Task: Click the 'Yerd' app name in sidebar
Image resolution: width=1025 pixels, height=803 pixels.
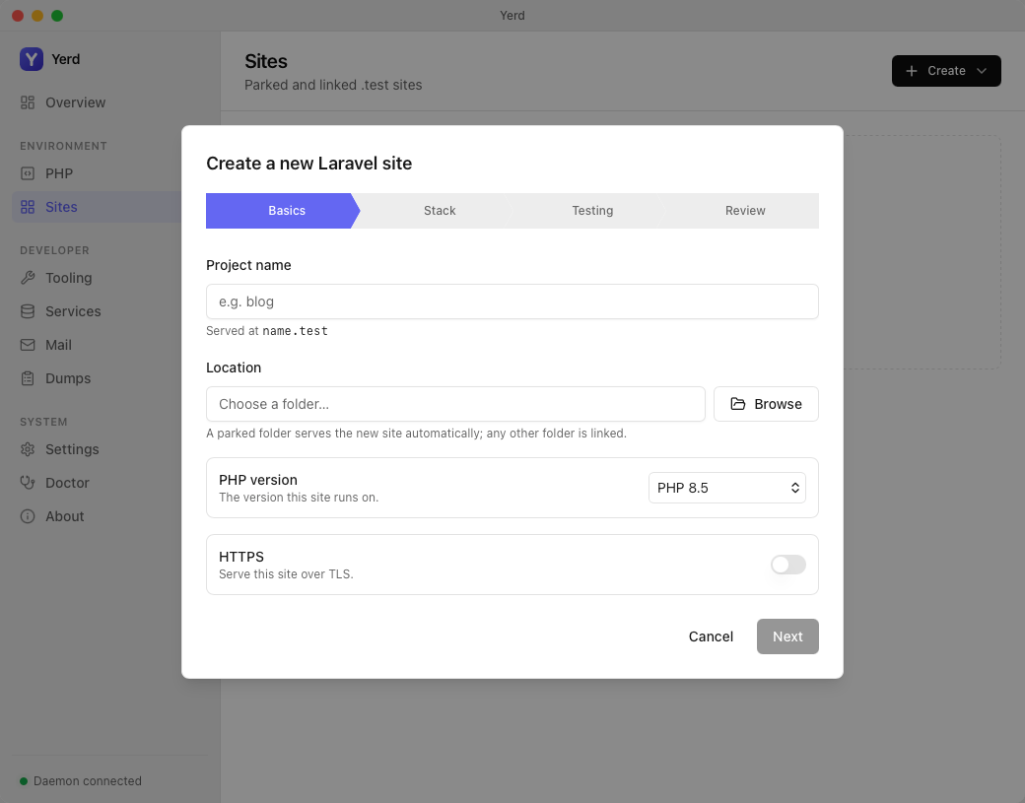Action: click(66, 59)
